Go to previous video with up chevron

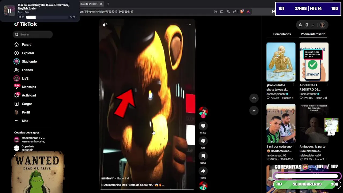pos(254,98)
